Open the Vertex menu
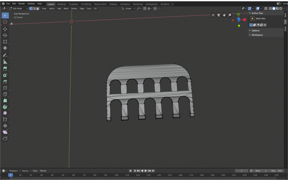 [74, 8]
